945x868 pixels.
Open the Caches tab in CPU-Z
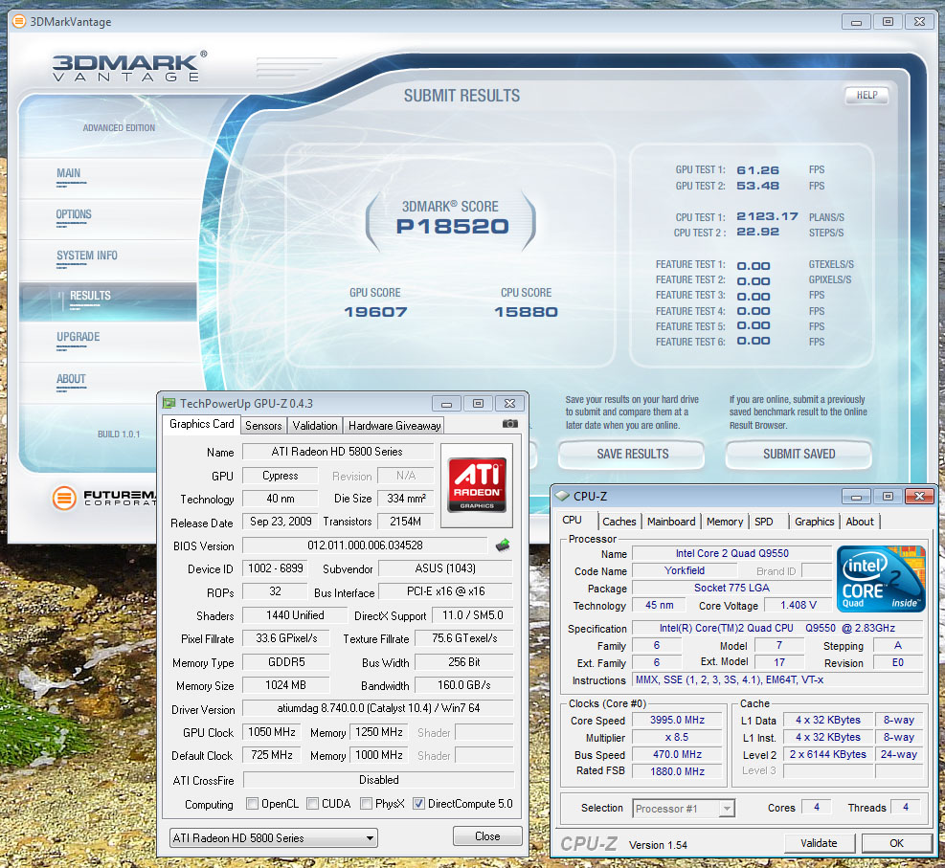click(x=619, y=522)
